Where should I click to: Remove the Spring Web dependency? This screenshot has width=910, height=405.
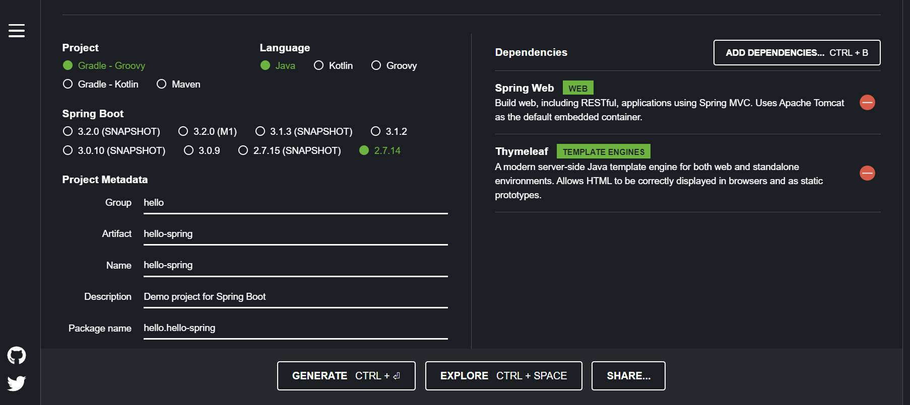click(x=867, y=103)
